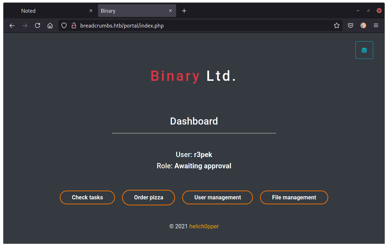388x247 pixels.
Task: Show insecure connection padlock info
Action: (x=74, y=25)
